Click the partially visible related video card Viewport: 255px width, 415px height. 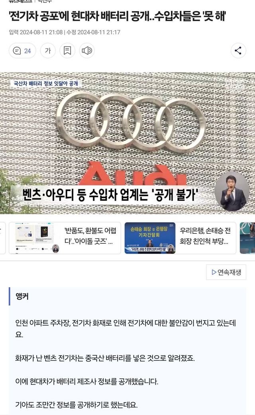pos(247,238)
